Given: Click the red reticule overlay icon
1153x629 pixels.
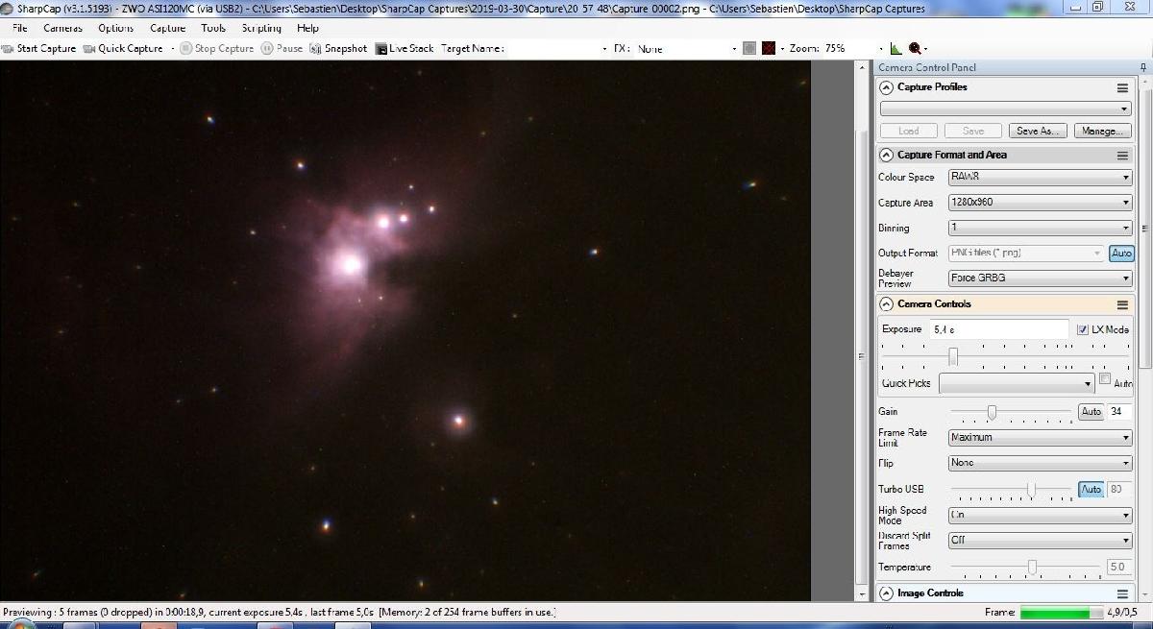Looking at the screenshot, I should click(x=768, y=48).
